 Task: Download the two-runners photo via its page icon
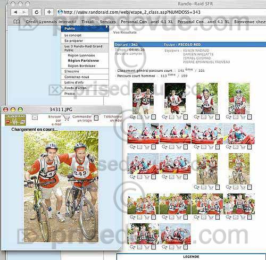coord(154,117)
